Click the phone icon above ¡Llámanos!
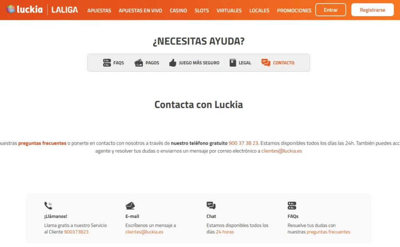Viewport: 400px width, 247px height. (48, 206)
